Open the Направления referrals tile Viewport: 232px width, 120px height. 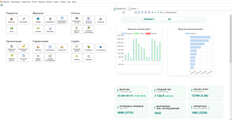click(50, 20)
